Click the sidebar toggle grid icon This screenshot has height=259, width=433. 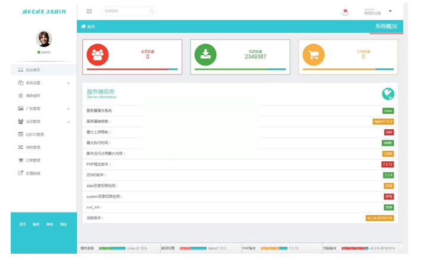pos(89,11)
